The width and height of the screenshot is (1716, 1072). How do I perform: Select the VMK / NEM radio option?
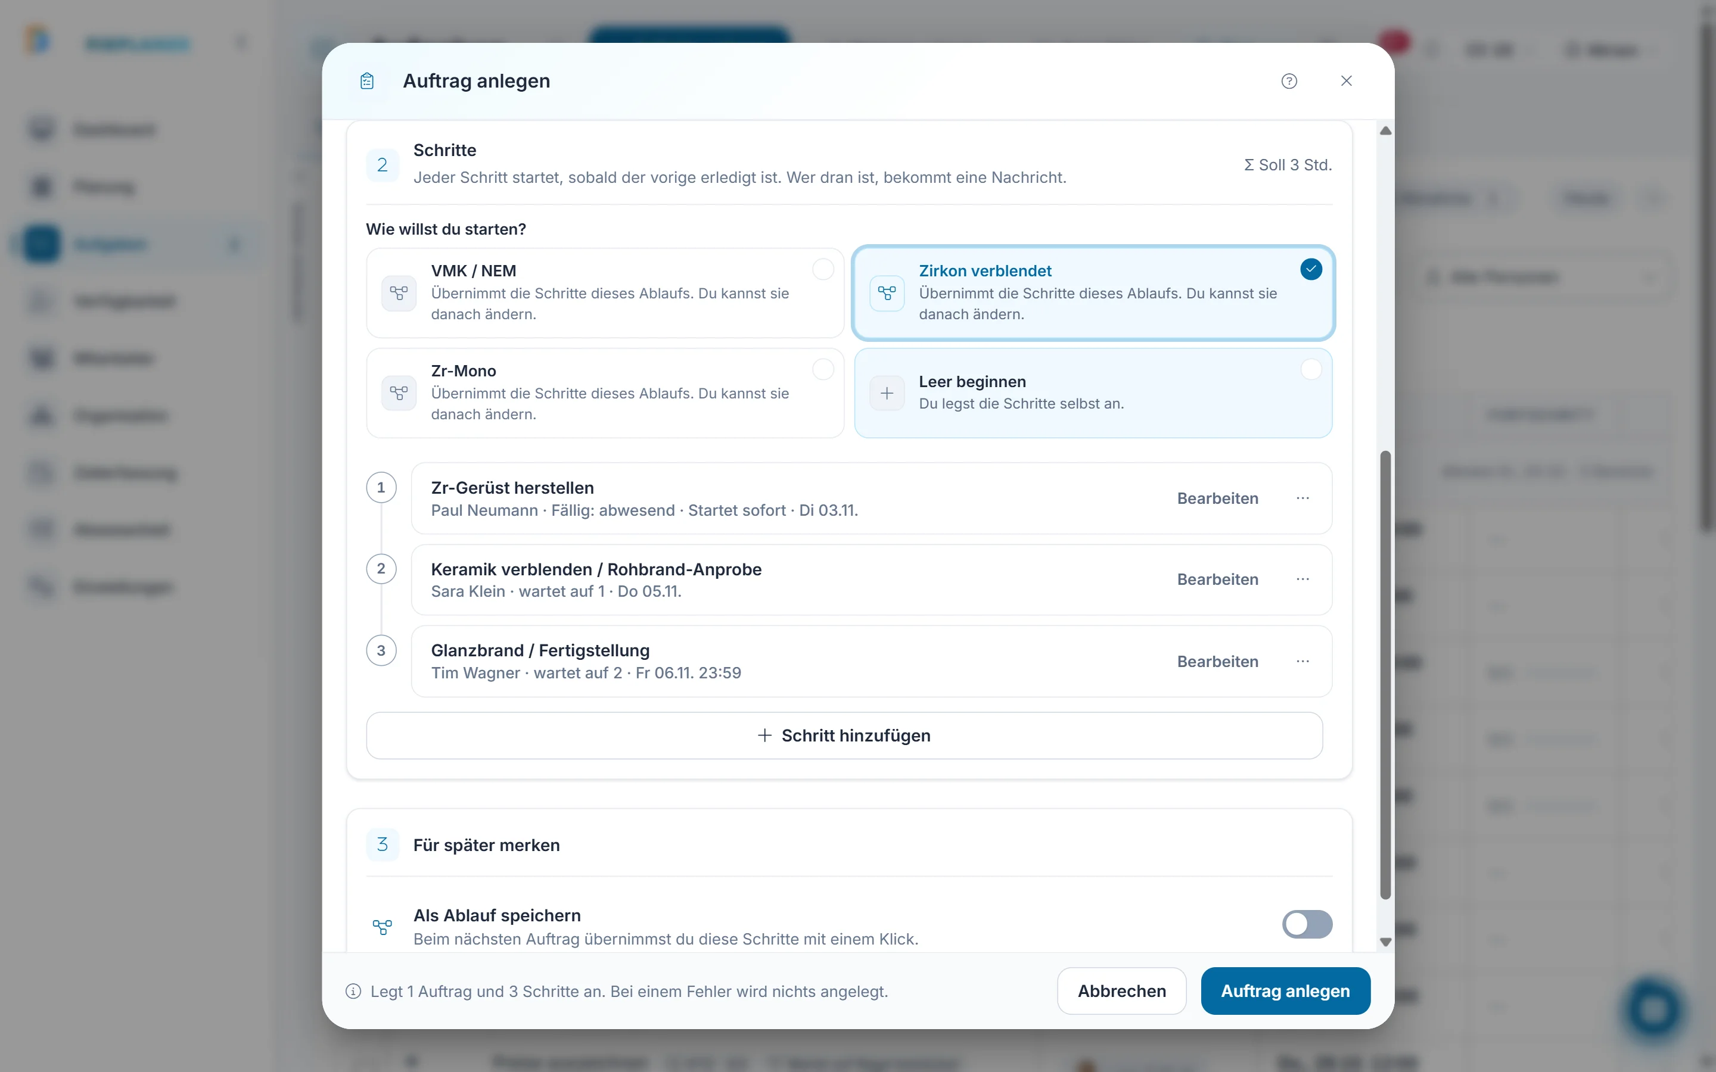click(822, 269)
